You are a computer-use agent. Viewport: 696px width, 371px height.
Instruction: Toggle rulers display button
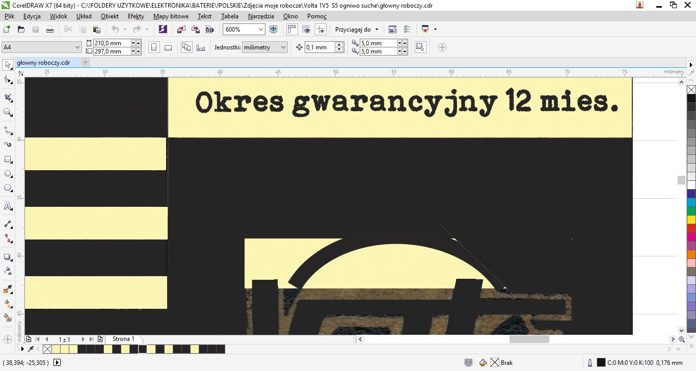point(292,30)
